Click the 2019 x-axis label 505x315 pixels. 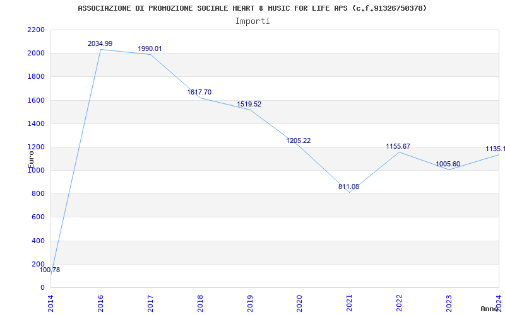[249, 304]
